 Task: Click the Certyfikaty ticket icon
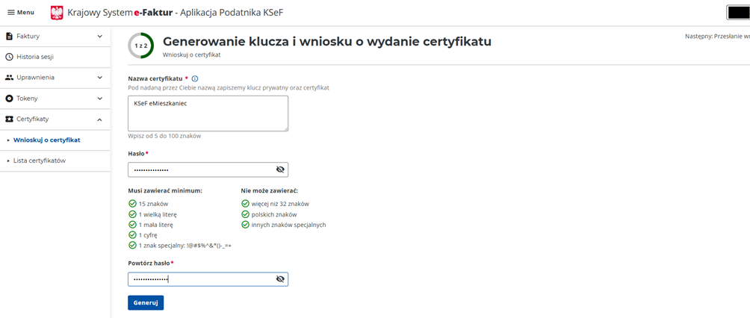(x=10, y=119)
